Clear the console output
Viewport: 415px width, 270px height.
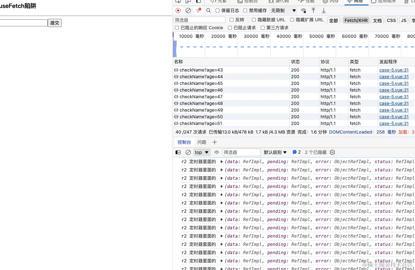click(x=188, y=152)
